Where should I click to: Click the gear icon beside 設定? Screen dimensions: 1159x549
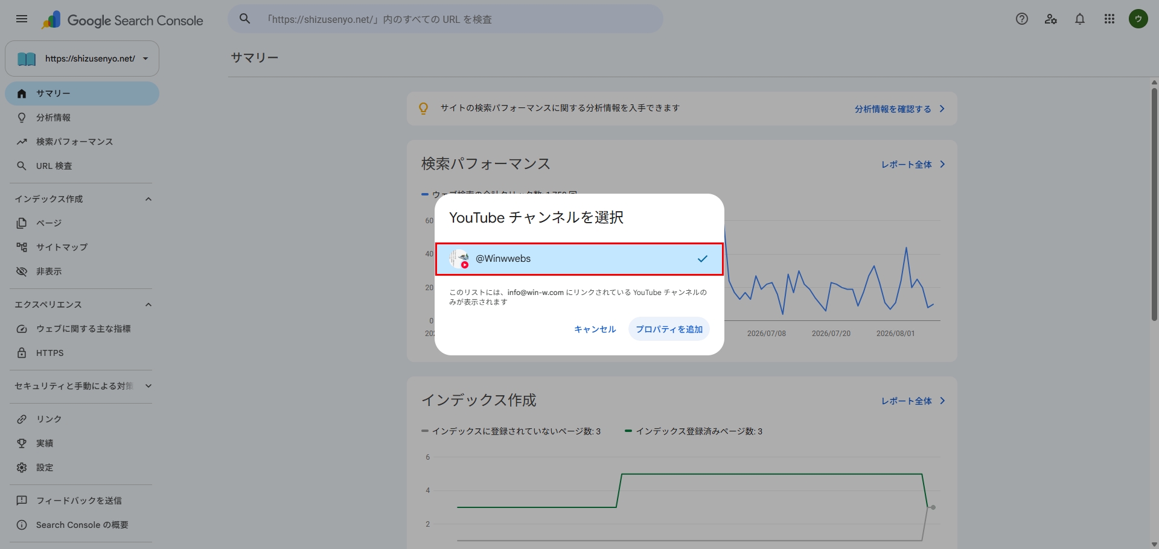pos(22,468)
